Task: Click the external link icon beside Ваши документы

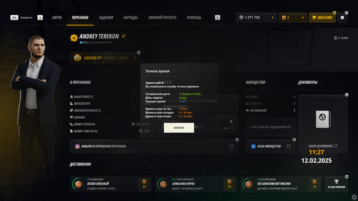Action: [x=336, y=146]
